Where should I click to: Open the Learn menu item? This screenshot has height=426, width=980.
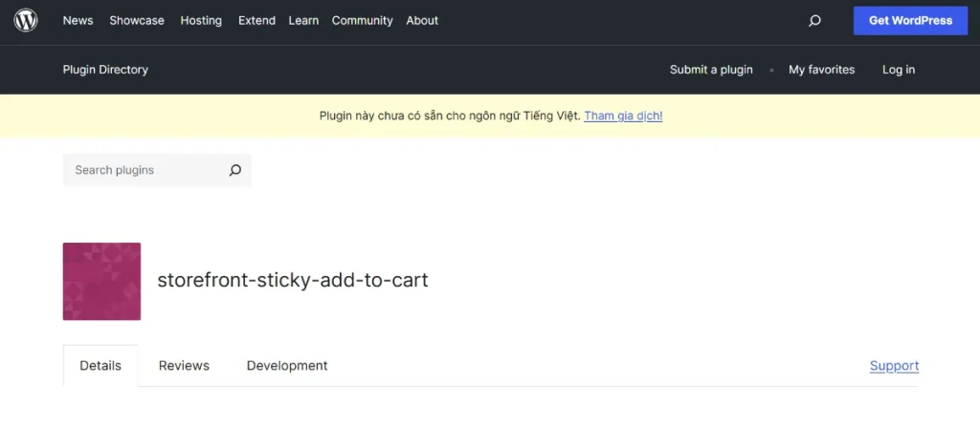pos(303,20)
